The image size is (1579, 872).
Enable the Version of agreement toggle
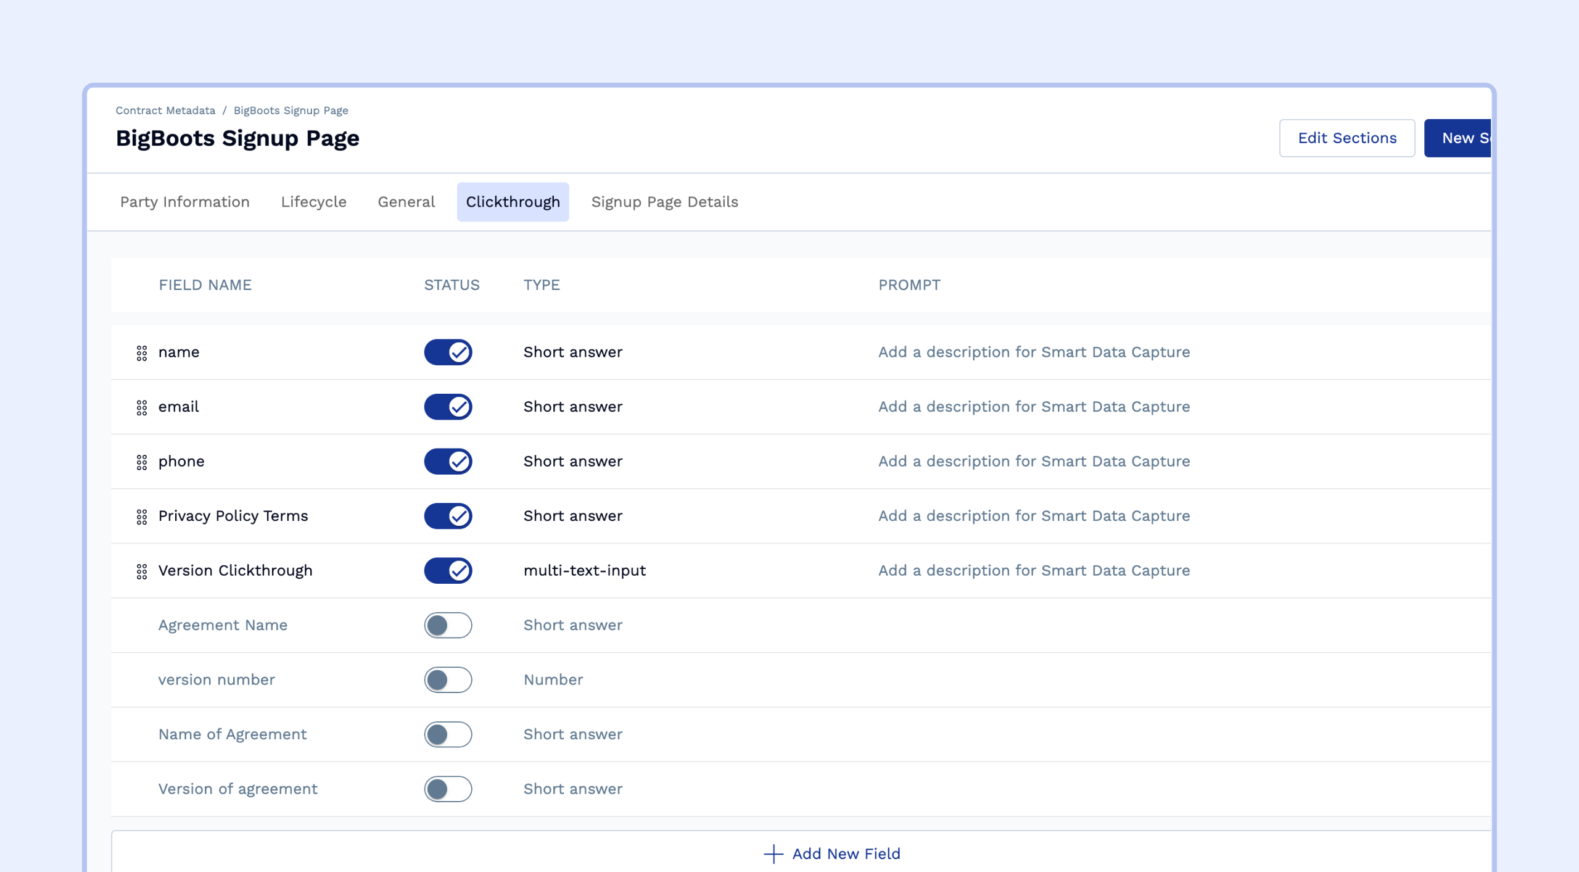click(x=448, y=789)
